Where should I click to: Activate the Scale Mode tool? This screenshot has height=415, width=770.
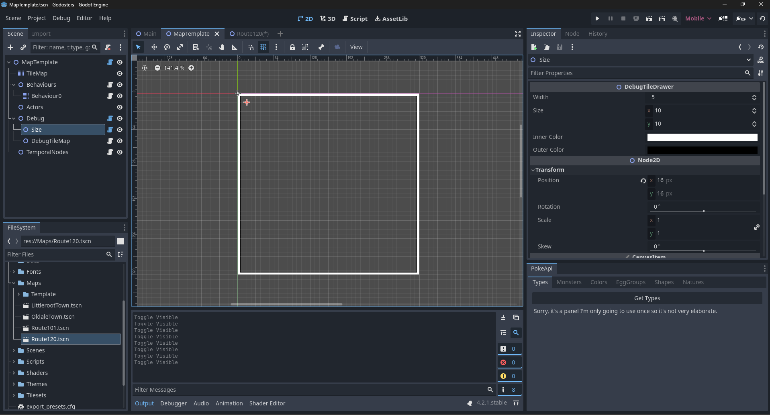tap(180, 47)
